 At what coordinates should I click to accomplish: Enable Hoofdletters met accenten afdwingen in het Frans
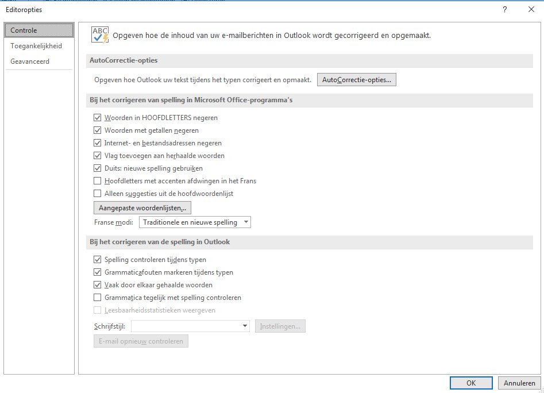click(98, 181)
